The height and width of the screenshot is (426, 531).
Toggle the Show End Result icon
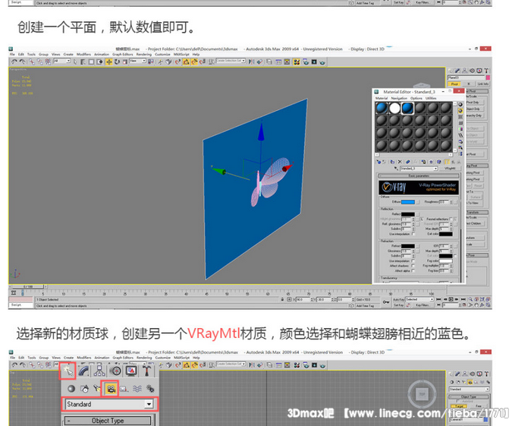click(x=447, y=162)
